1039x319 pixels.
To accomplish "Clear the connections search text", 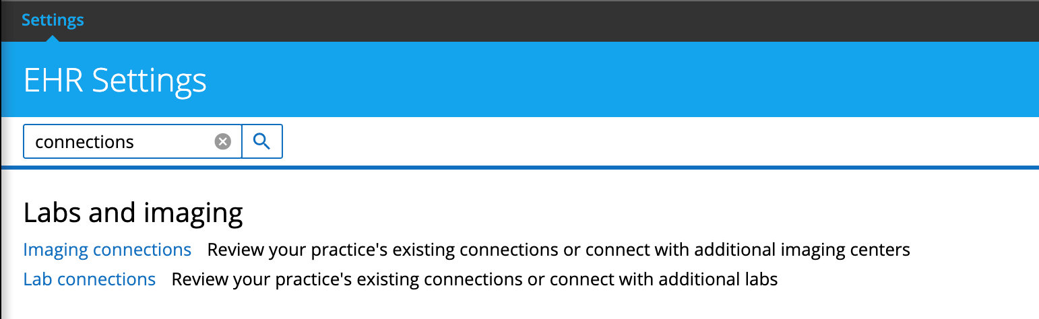I will point(223,141).
